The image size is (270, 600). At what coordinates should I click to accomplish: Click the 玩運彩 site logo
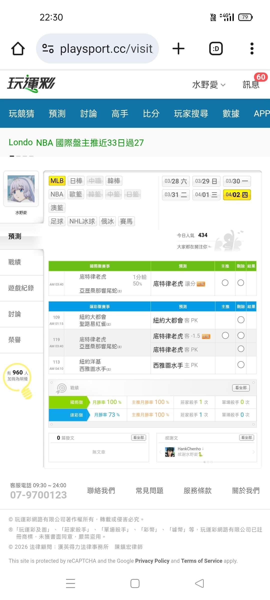coord(31,84)
